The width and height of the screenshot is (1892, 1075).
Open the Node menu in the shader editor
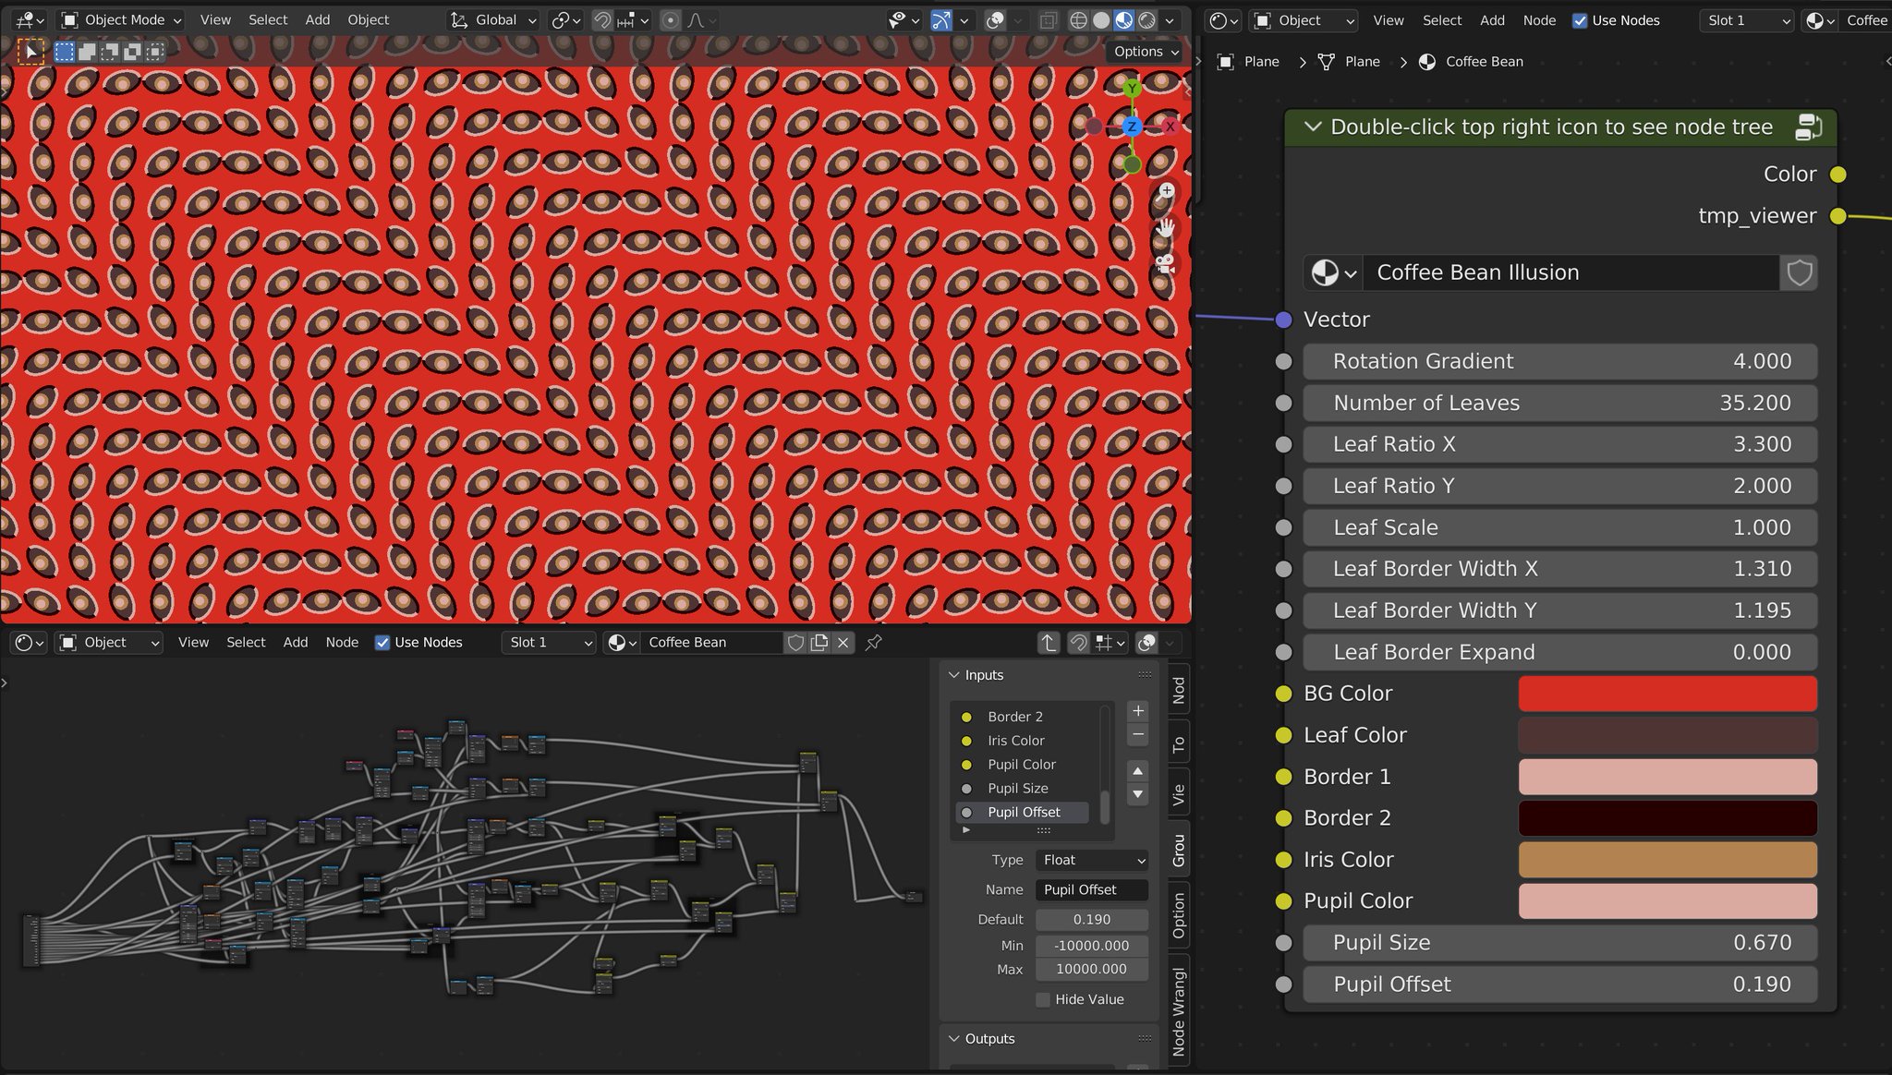(x=342, y=642)
